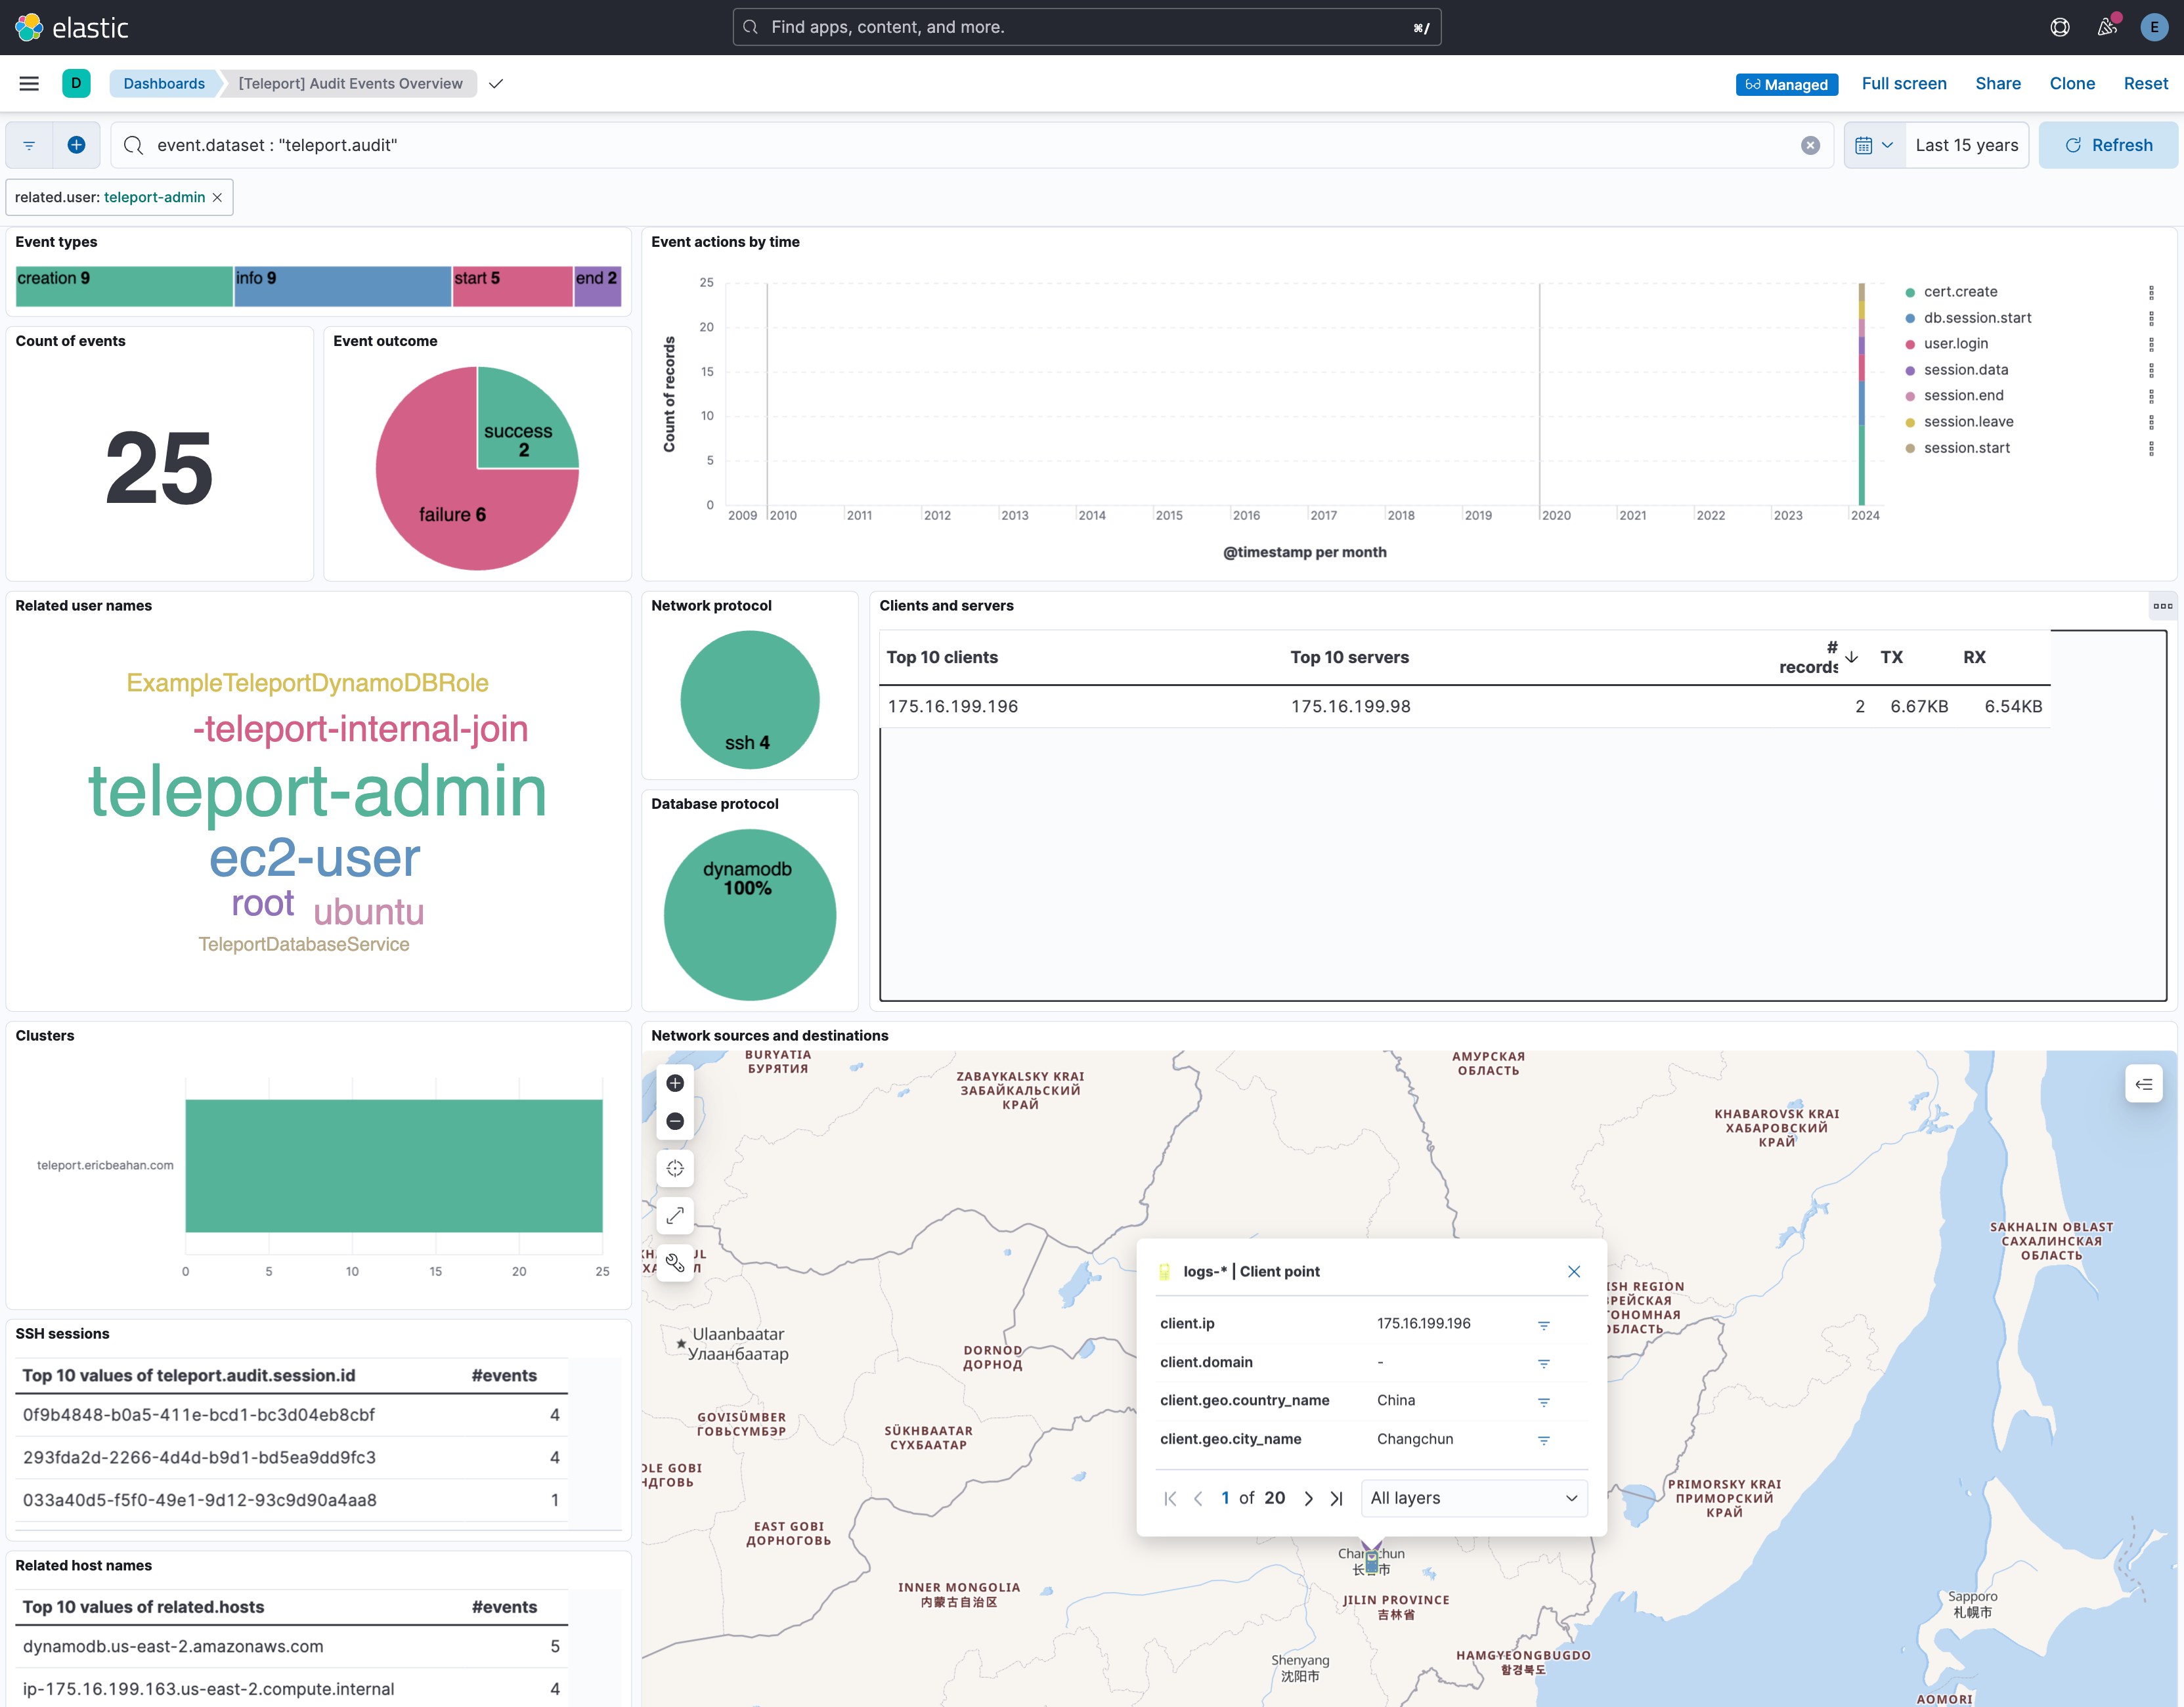Click user.login legend color dot
The image size is (2184, 1707).
click(x=1910, y=345)
